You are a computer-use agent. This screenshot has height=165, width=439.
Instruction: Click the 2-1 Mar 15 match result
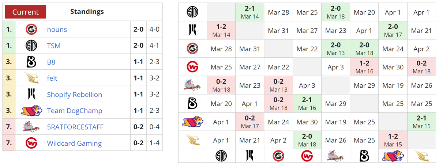[421, 122]
